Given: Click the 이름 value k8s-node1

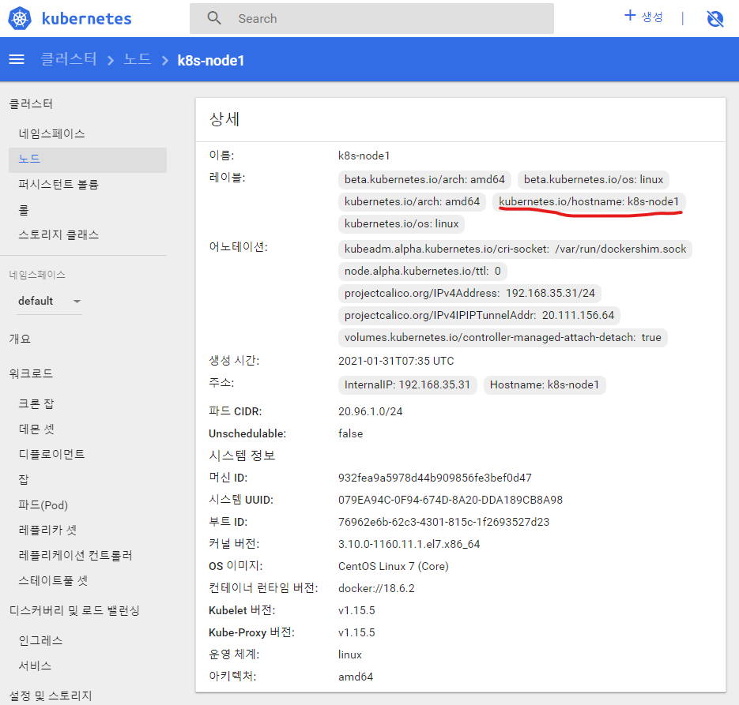Looking at the screenshot, I should tap(364, 156).
